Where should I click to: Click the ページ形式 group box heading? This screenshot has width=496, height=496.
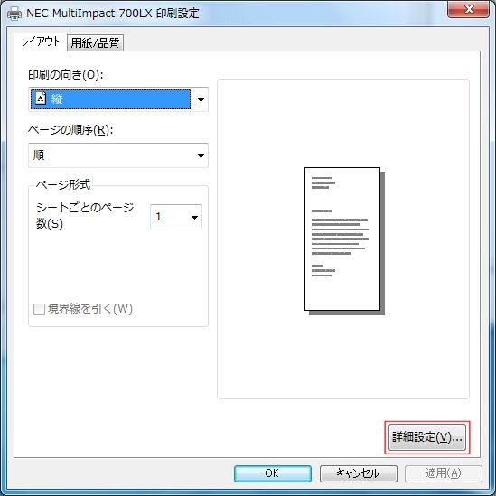(x=63, y=184)
